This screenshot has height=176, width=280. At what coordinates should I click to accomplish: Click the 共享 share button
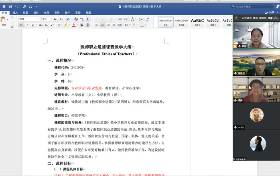tap(272, 12)
